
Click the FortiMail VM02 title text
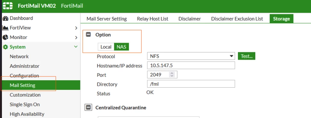[37, 6]
